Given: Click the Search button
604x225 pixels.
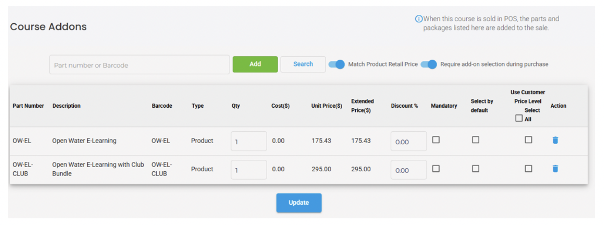Looking at the screenshot, I should pos(303,64).
